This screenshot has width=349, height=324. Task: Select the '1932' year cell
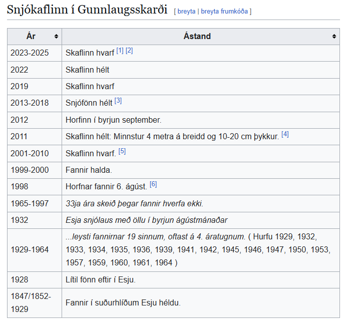tap(35, 220)
